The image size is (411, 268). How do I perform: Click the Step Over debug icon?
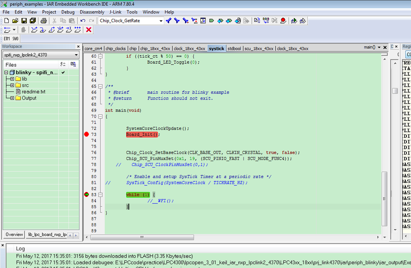(34, 30)
